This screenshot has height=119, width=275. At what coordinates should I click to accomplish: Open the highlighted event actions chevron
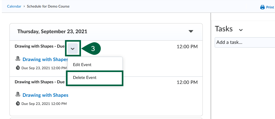(x=73, y=49)
